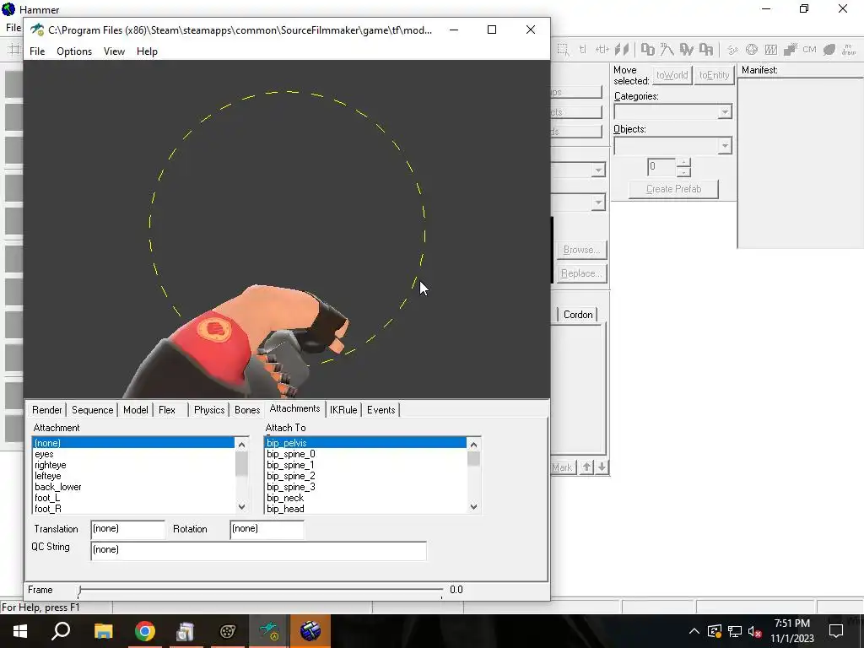Toggle scaling texture lock icon in Hammer
The height and width of the screenshot is (648, 864).
click(602, 50)
